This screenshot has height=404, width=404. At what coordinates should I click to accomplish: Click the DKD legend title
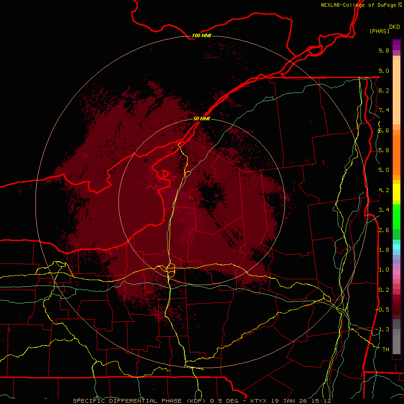[x=395, y=27]
